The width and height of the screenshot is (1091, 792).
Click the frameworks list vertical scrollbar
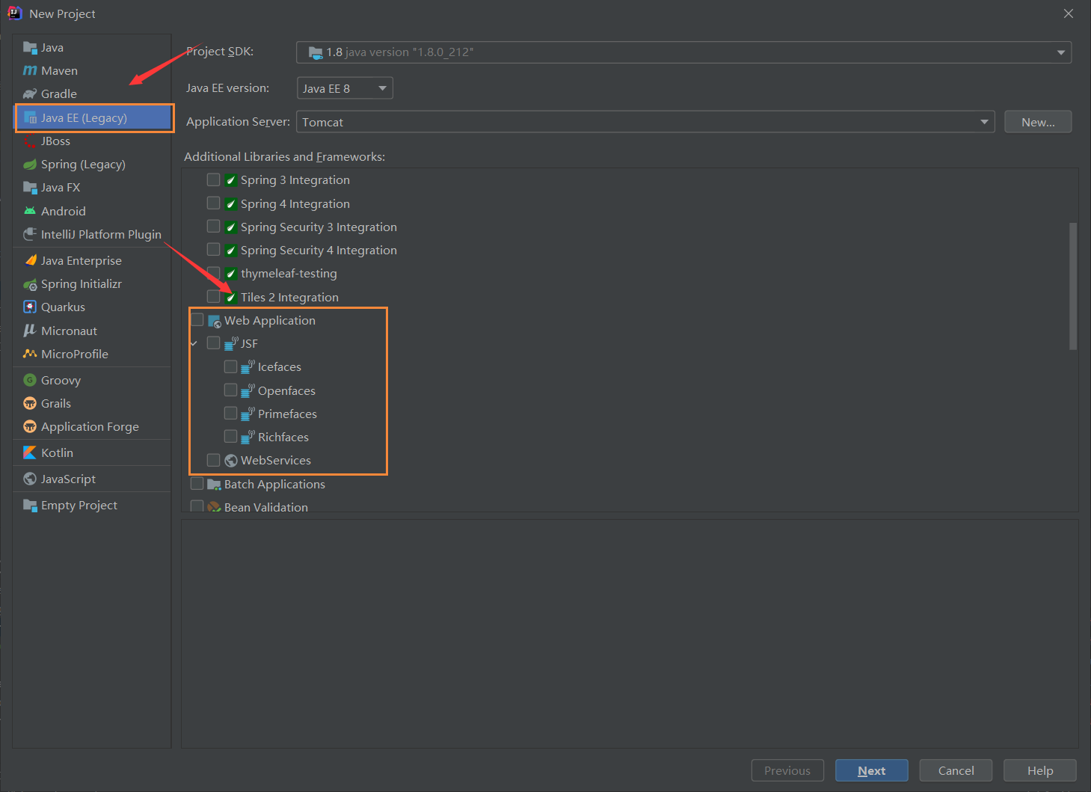1073,286
